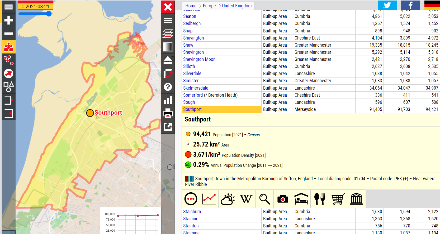This screenshot has height=234, width=440.
Task: Open the Shaw link
Action: (188, 45)
